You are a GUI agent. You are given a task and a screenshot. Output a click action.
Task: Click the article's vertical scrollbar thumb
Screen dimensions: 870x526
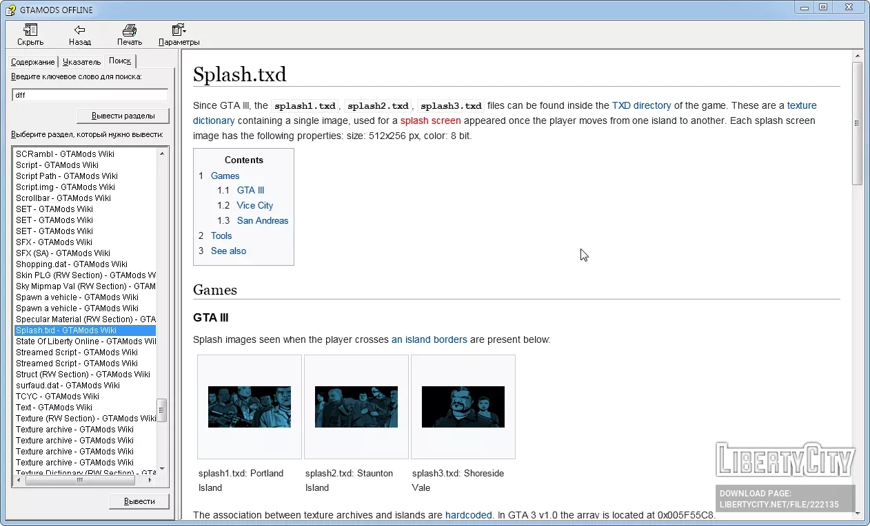point(858,123)
